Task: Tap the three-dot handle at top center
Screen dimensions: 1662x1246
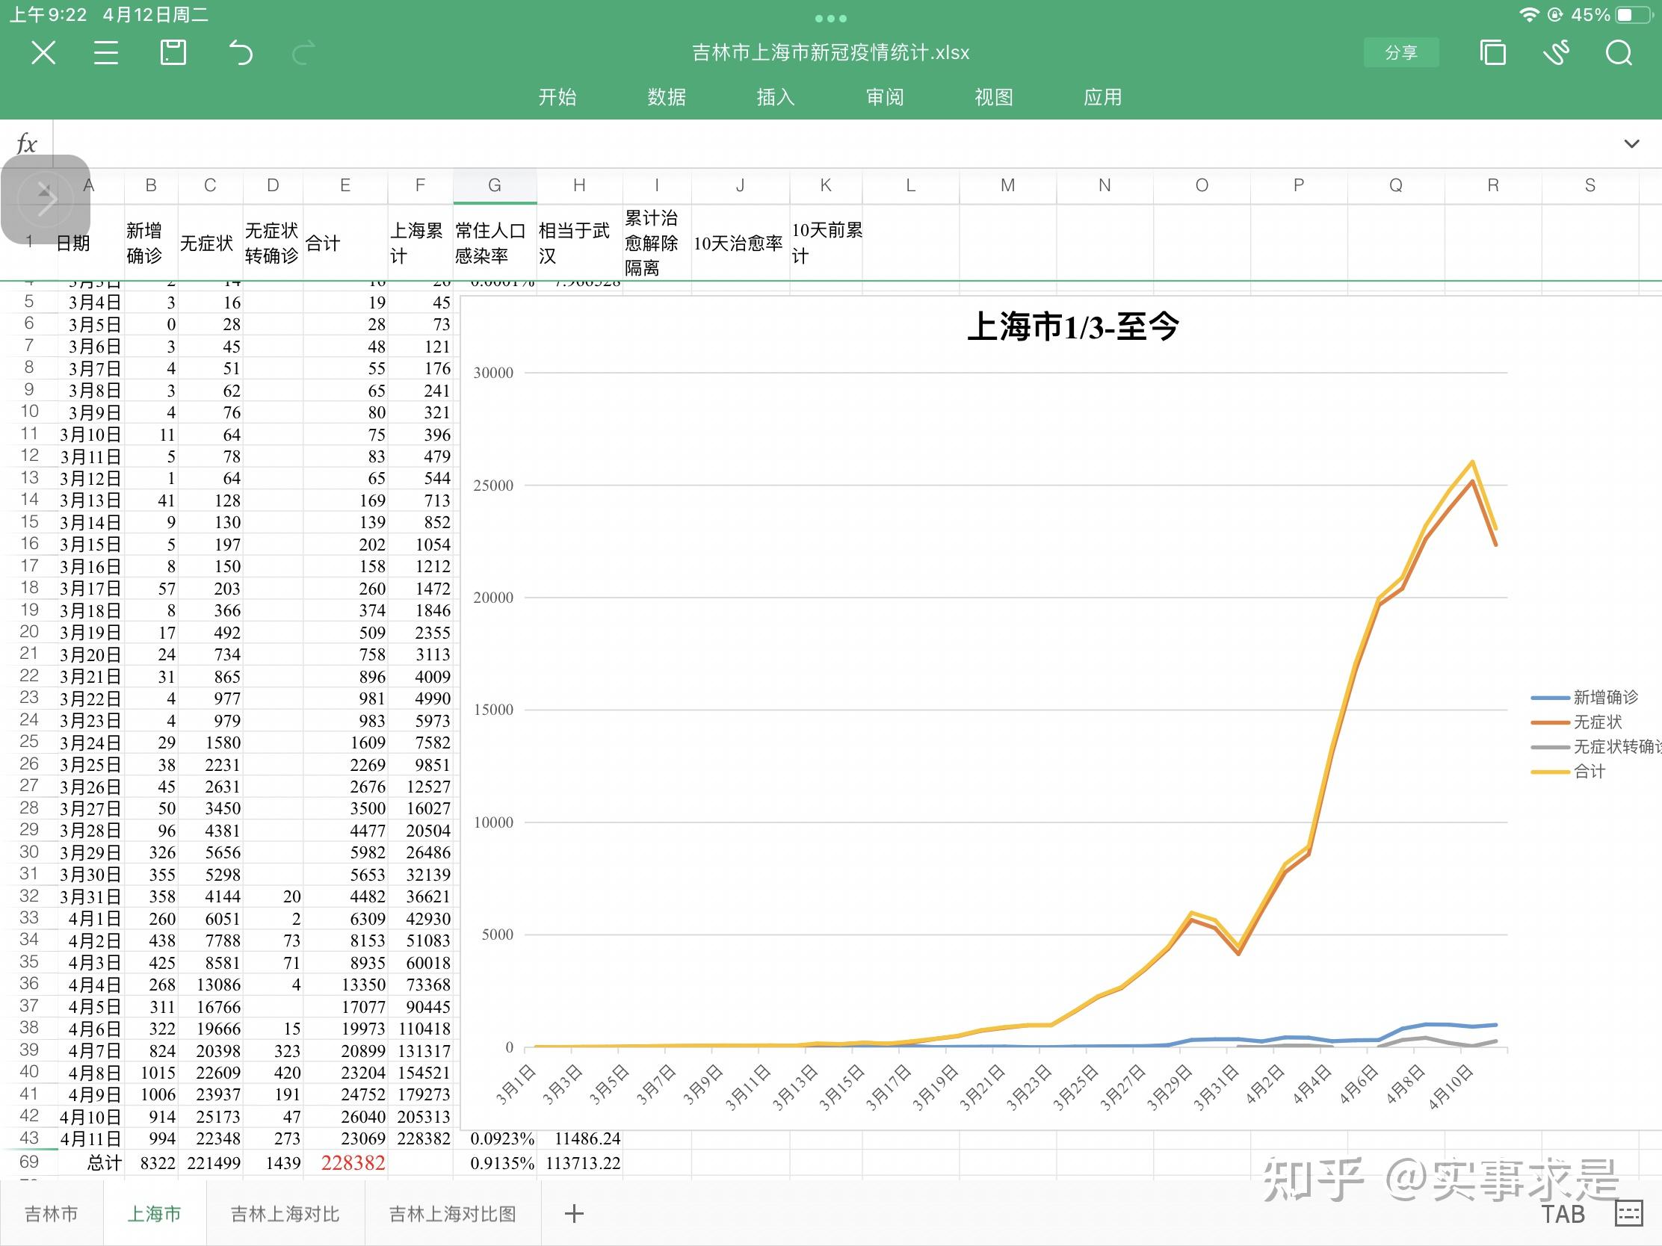Action: click(x=831, y=18)
